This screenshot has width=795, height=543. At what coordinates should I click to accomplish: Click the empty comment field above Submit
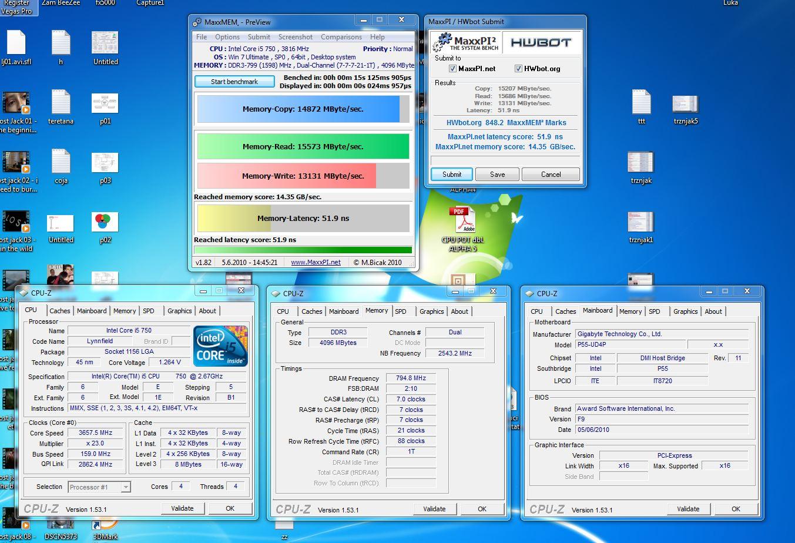(505, 160)
